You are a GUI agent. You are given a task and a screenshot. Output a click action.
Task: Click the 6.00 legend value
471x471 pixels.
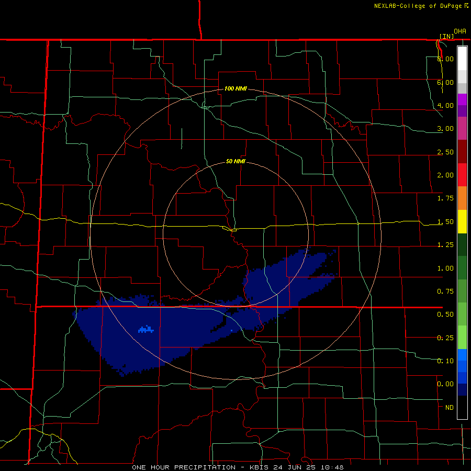coord(445,82)
